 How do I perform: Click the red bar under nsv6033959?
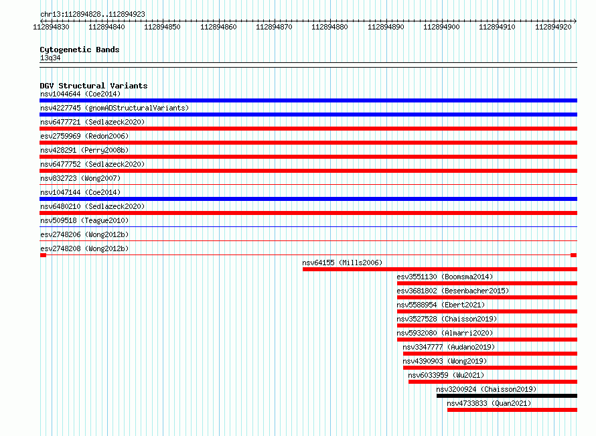click(x=493, y=382)
